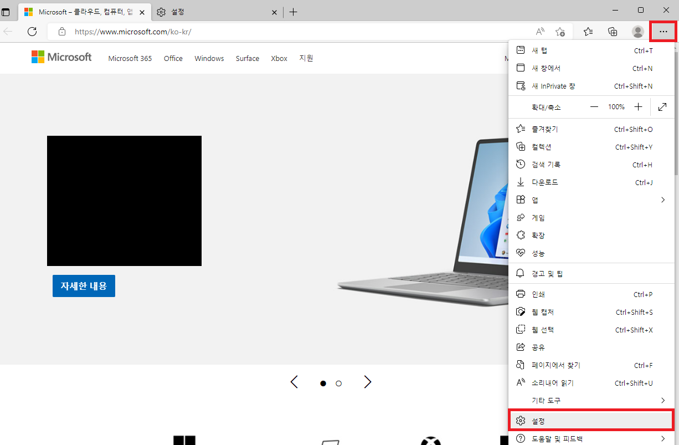The width and height of the screenshot is (679, 445).
Task: Expand 도움말 및 피드백 submenu
Action: (591, 438)
